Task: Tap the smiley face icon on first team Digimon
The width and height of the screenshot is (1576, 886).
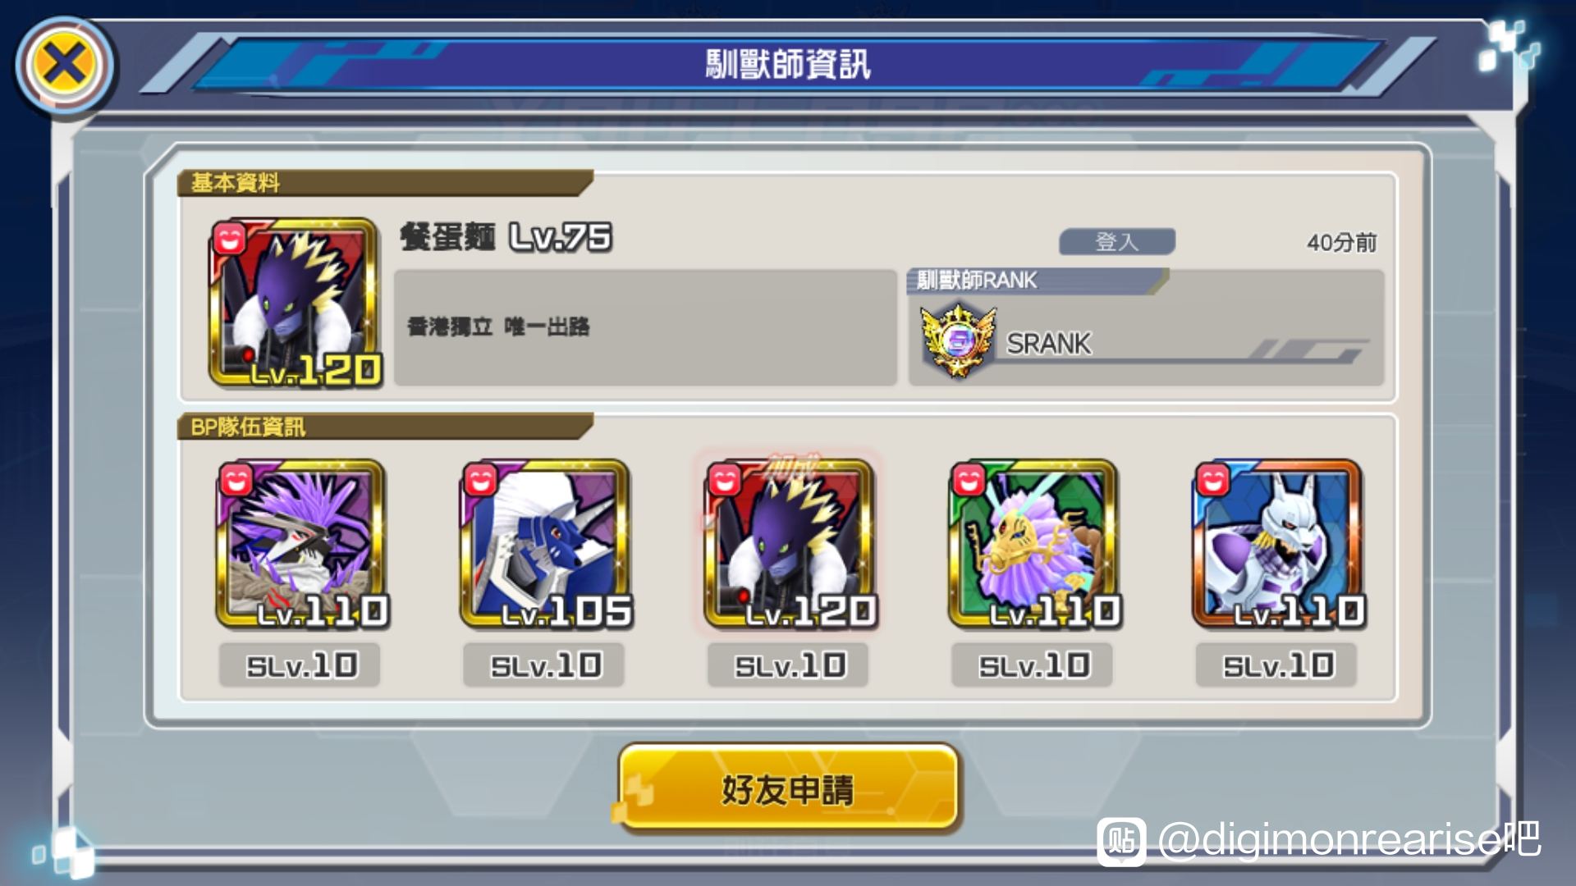Action: 236,479
